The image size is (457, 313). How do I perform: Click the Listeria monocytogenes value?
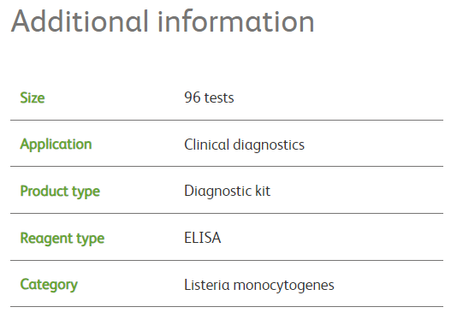point(259,286)
